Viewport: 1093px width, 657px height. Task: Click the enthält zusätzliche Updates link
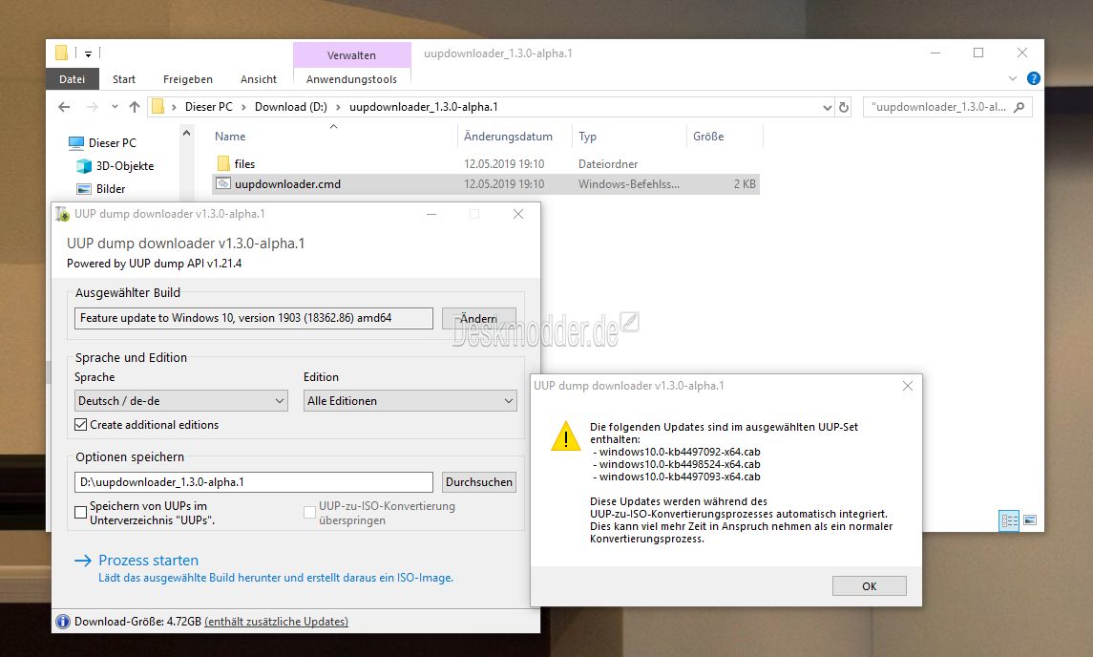(276, 622)
